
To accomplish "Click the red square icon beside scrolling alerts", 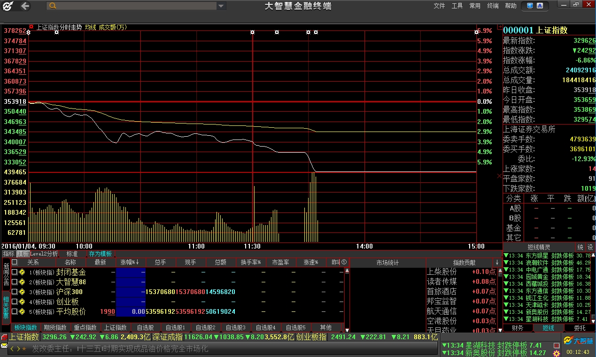I will 557,345.
